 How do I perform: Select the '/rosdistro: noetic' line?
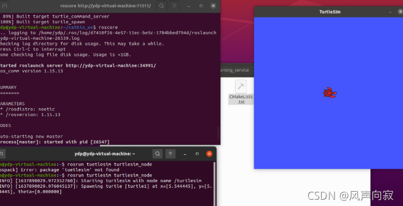coord(27,109)
